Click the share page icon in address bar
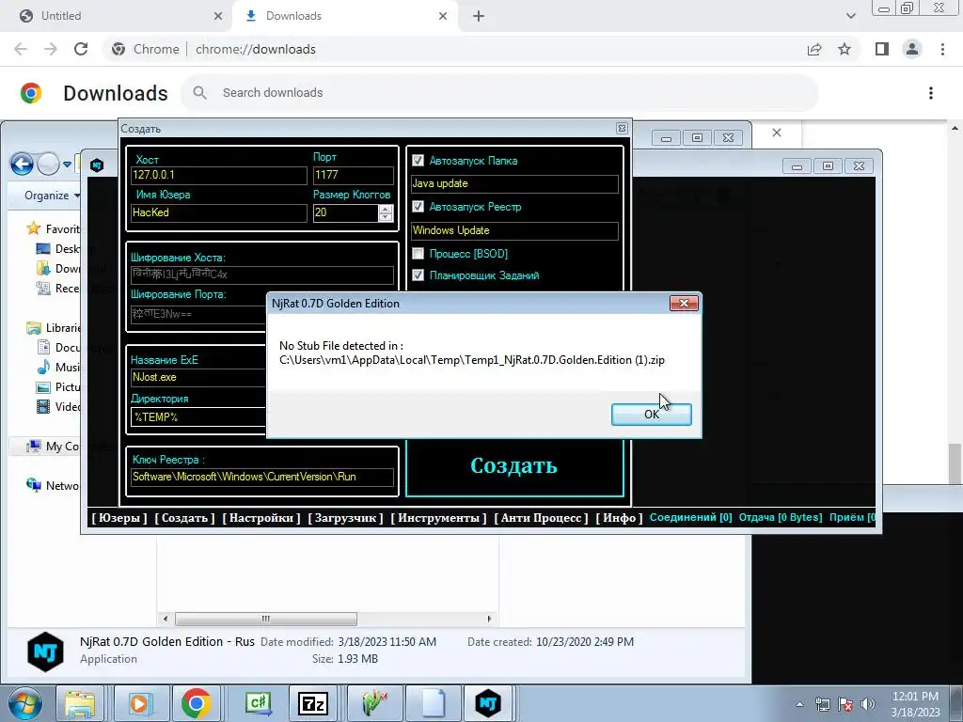Viewport: 963px width, 722px height. coord(814,49)
